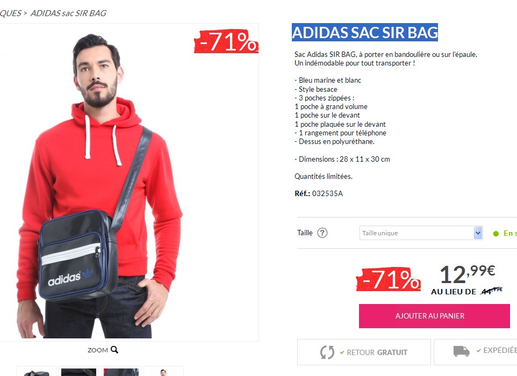Select the fourth model thumbnail

coord(163,371)
